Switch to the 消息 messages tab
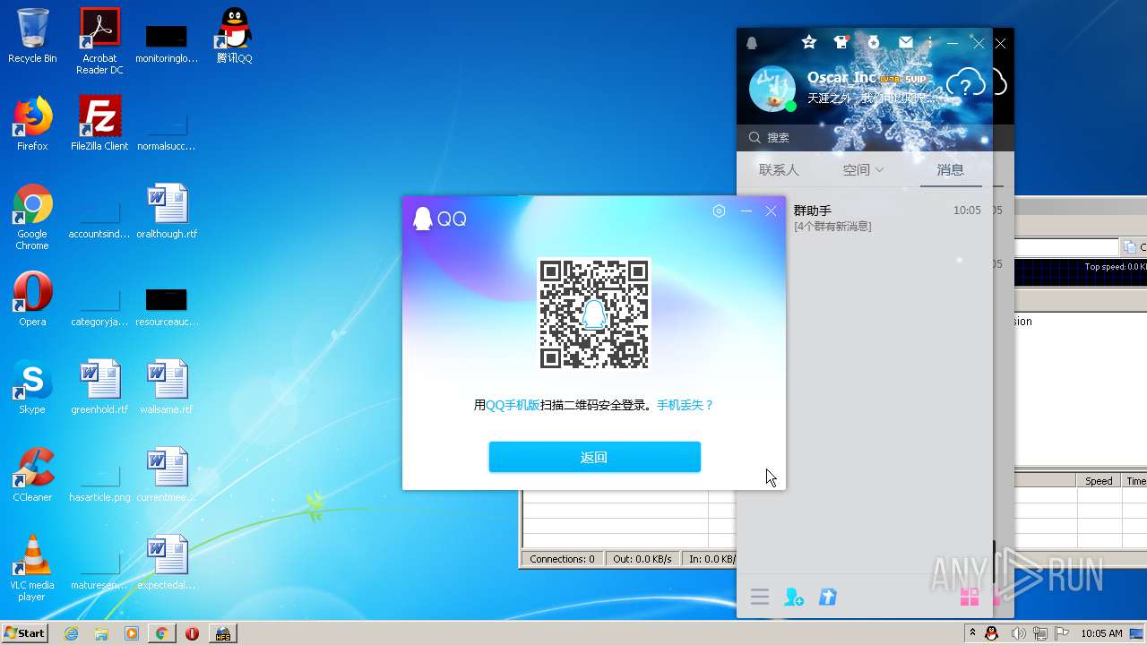 (x=951, y=169)
